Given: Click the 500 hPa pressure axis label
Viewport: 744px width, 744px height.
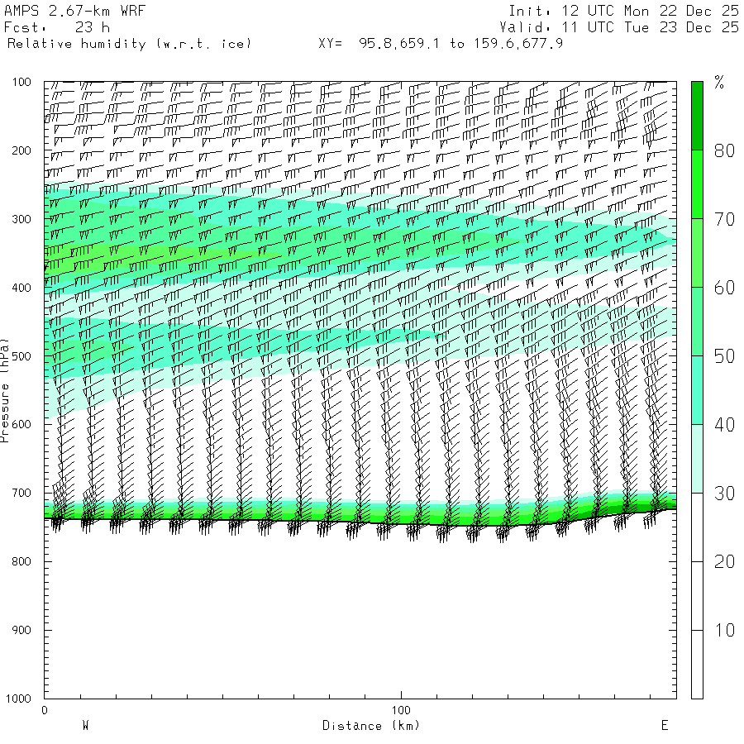Looking at the screenshot, I should [x=21, y=356].
